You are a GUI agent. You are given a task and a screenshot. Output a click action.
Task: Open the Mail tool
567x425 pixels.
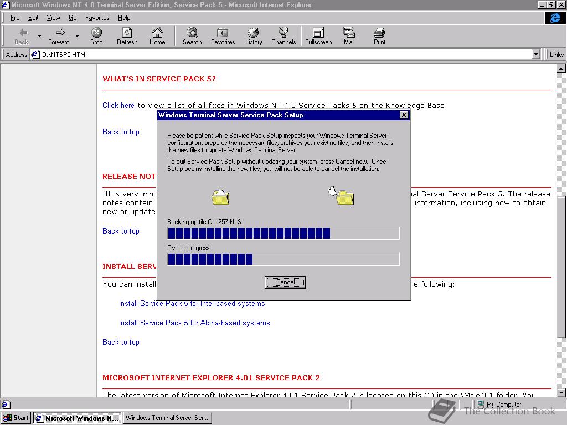click(x=349, y=35)
